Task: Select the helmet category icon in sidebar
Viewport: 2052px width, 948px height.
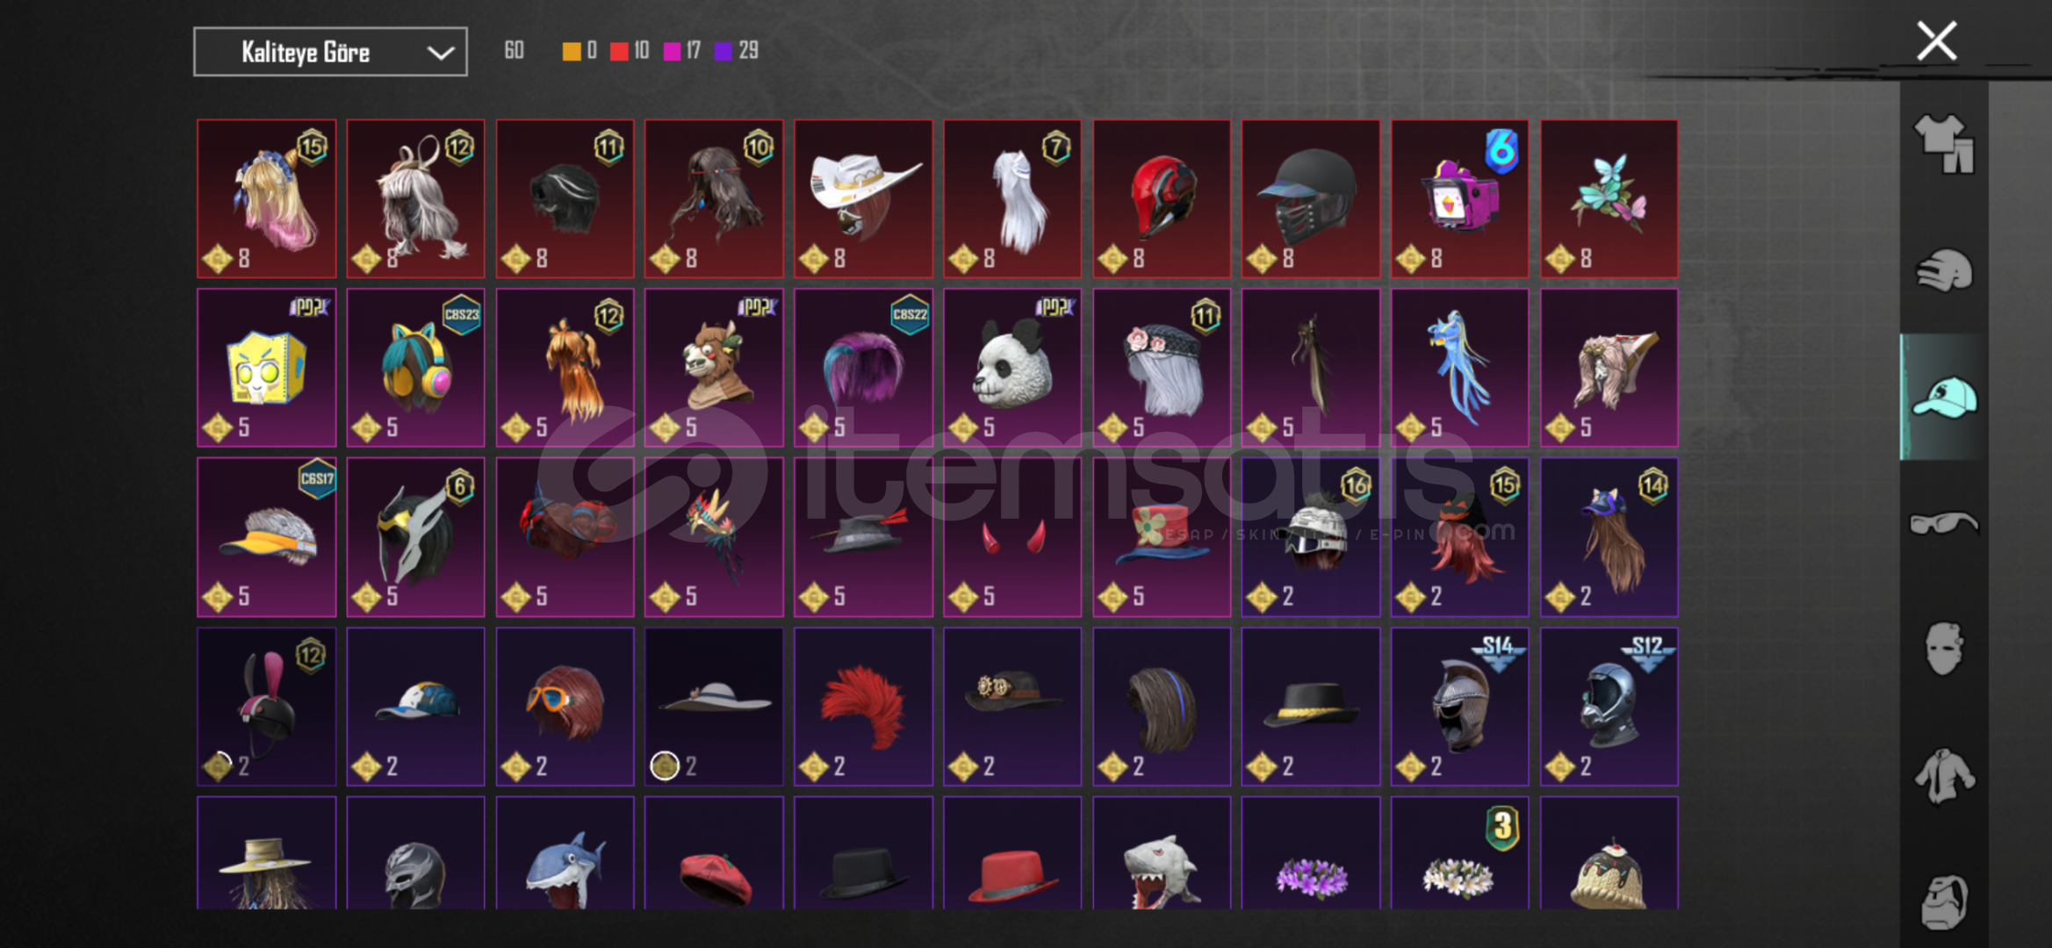Action: 1944,270
